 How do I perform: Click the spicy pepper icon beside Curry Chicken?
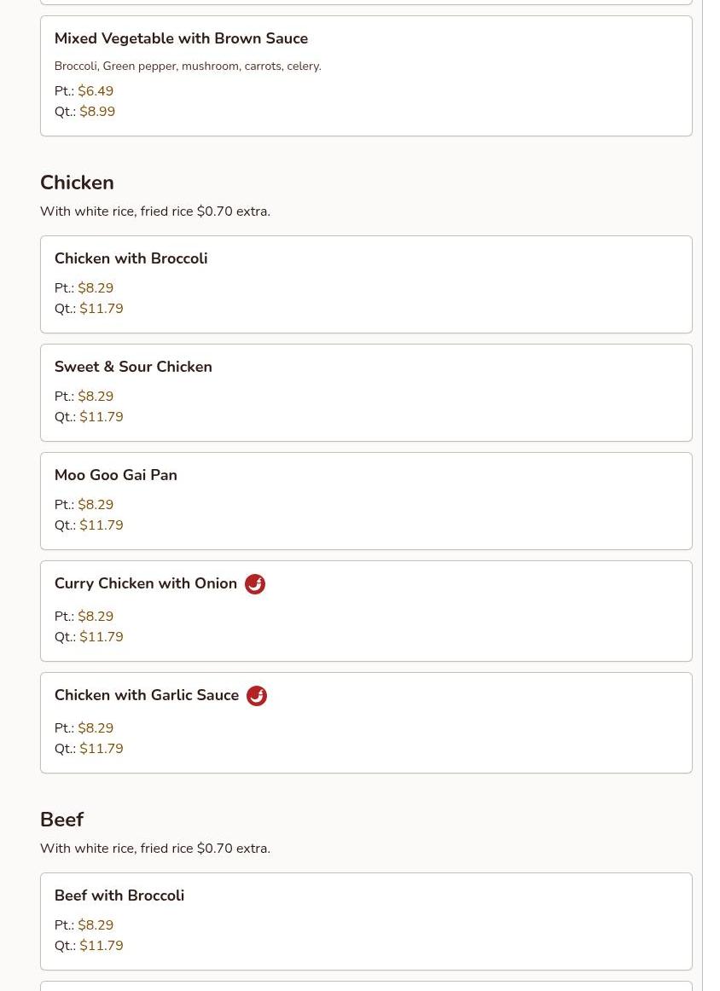pos(255,584)
